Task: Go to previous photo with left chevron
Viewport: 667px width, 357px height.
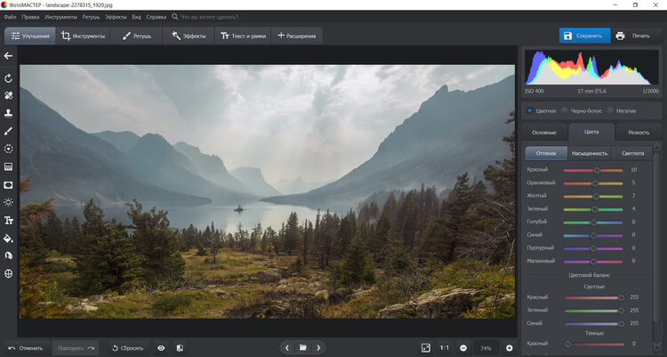Action: pyautogui.click(x=286, y=347)
